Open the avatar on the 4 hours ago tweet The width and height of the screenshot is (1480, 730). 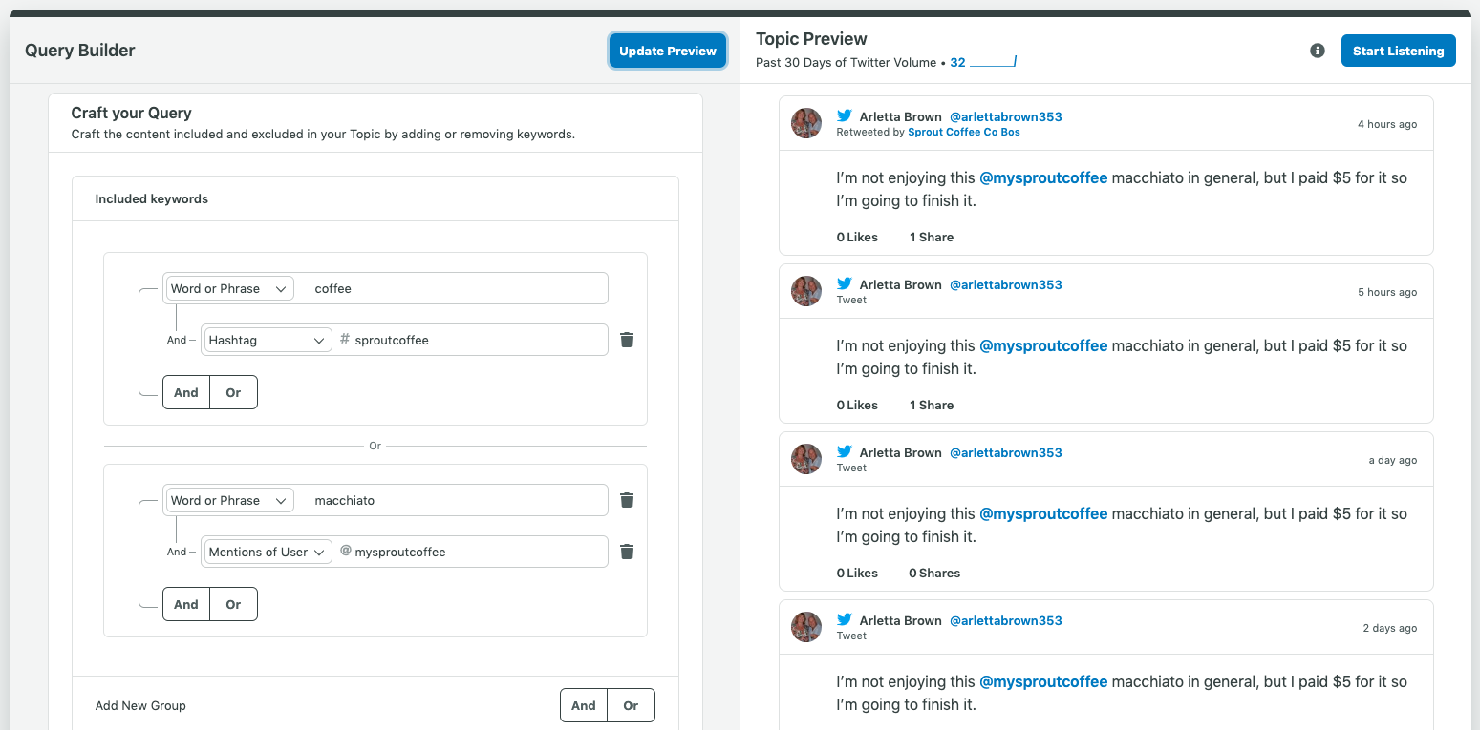click(806, 123)
